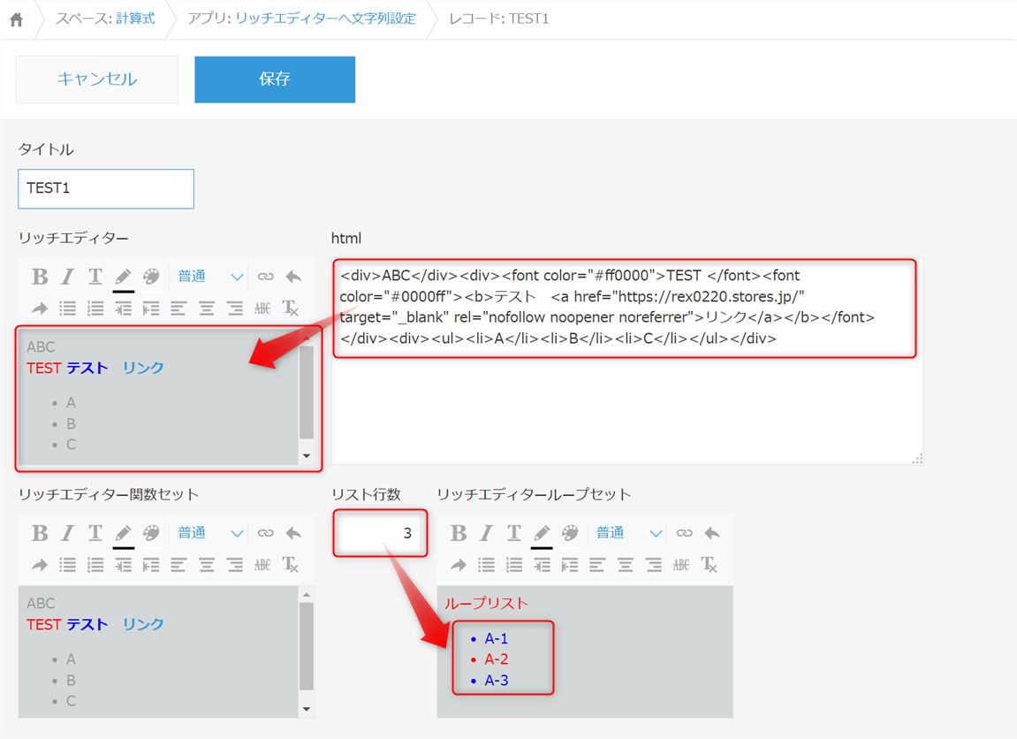Click the リンク hyperlink in リッチエディター content
This screenshot has height=739, width=1017.
tap(143, 368)
